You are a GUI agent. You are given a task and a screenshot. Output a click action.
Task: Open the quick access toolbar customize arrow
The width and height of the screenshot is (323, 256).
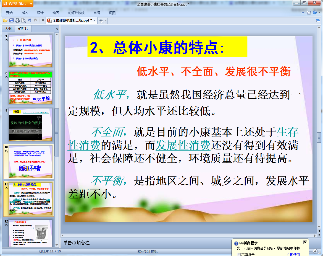click(x=43, y=20)
